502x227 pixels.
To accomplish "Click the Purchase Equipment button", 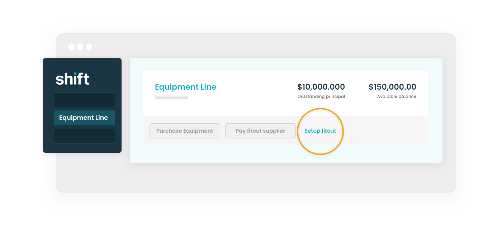I will pyautogui.click(x=185, y=131).
